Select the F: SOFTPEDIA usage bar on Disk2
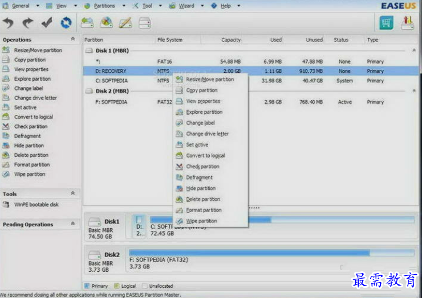 tap(272, 253)
